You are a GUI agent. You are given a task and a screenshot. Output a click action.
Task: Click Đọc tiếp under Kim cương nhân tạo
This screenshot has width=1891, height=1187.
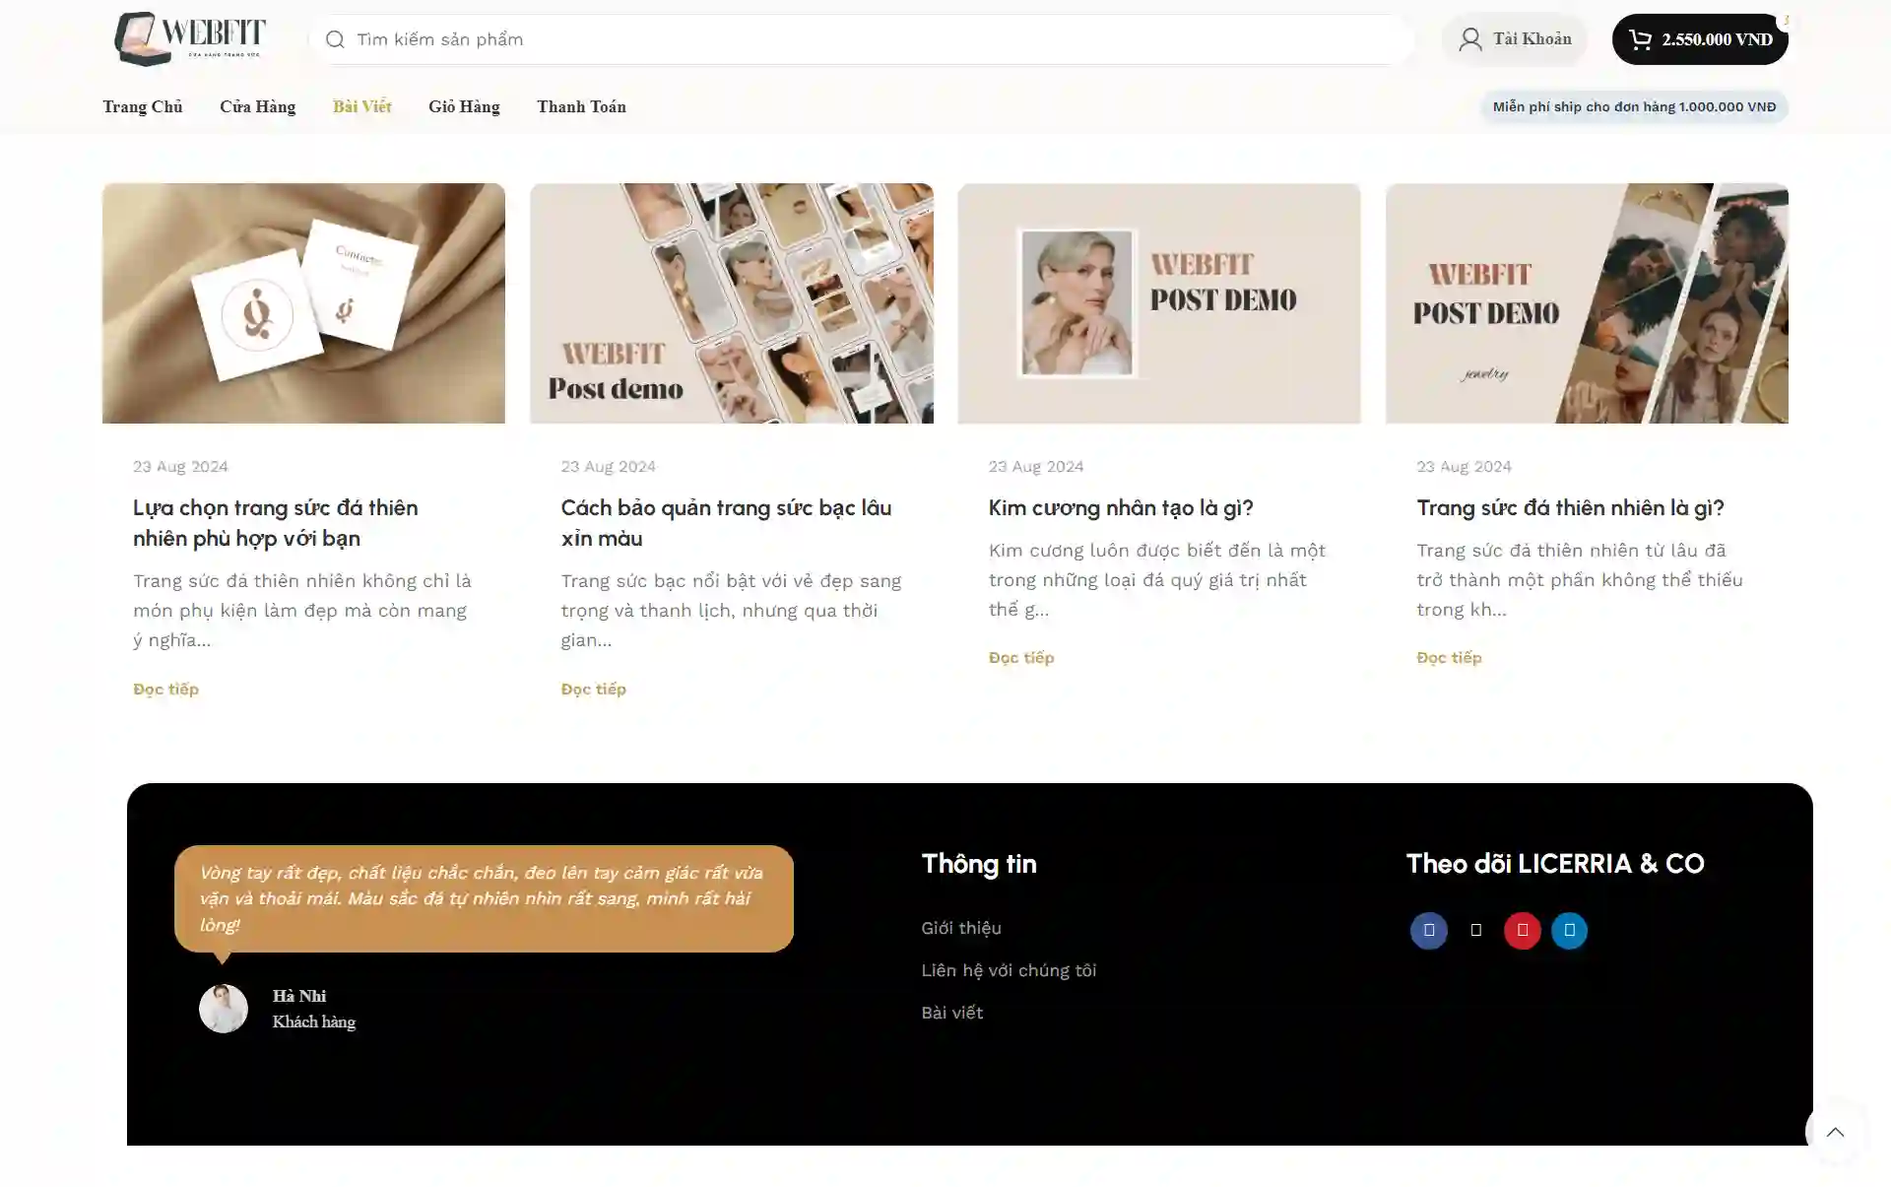point(1021,657)
